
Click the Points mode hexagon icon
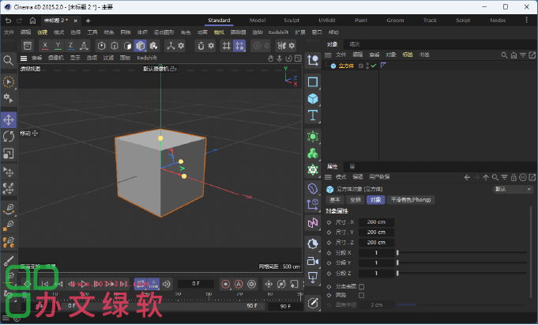point(101,46)
